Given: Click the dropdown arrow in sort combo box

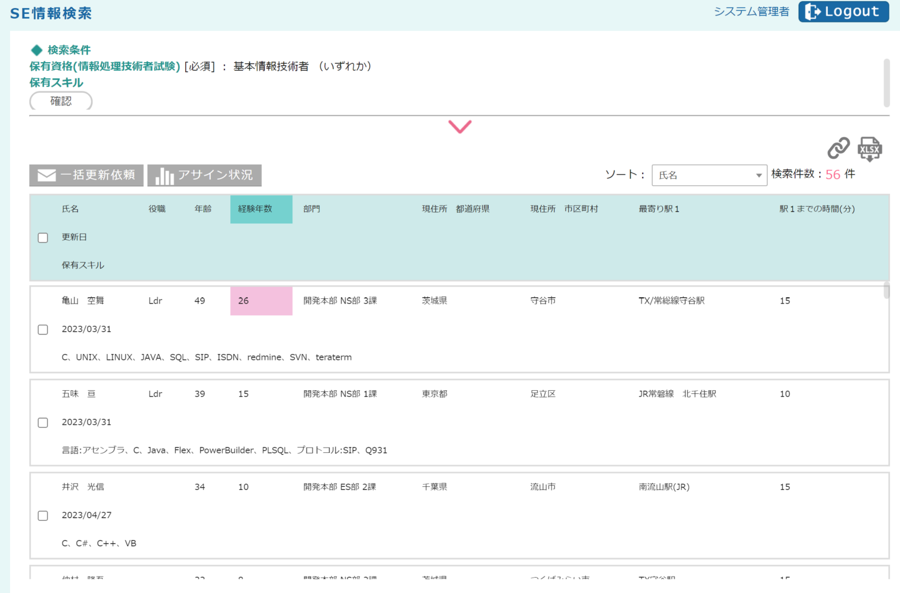Looking at the screenshot, I should pyautogui.click(x=759, y=175).
